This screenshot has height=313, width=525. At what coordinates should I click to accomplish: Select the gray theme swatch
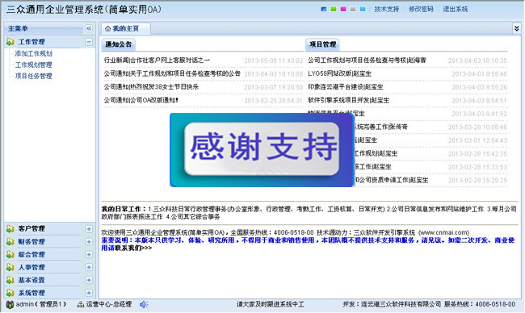[353, 10]
